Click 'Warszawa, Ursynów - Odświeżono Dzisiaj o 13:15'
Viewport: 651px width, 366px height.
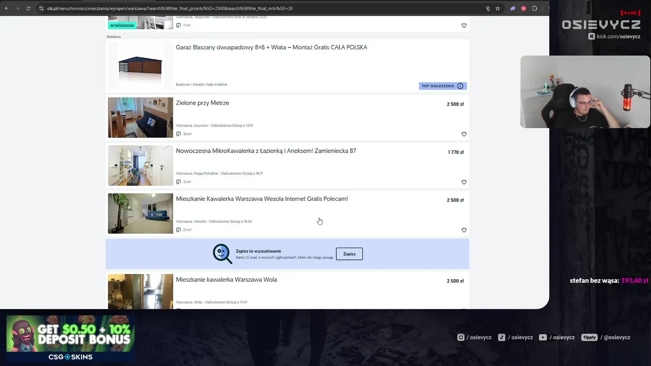click(214, 126)
